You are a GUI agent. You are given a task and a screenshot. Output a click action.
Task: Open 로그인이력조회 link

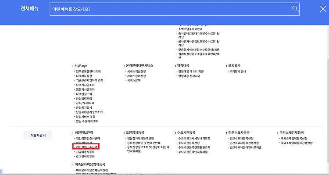click(x=85, y=157)
